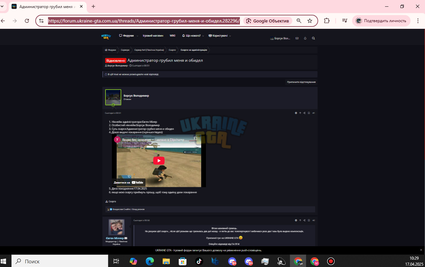Click the Ukraine GTA forum logo
This screenshot has height=267, width=425.
106,37
